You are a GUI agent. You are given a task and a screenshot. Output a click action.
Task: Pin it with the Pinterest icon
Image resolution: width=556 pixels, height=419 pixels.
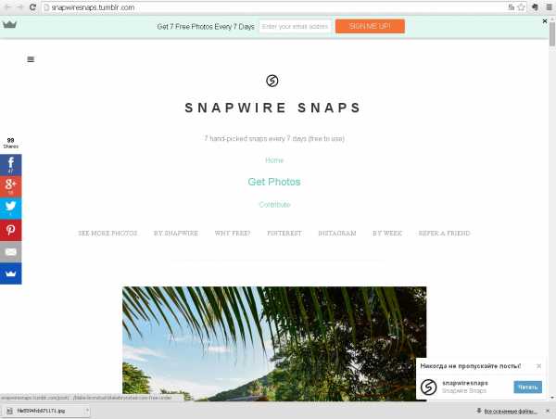[10, 230]
